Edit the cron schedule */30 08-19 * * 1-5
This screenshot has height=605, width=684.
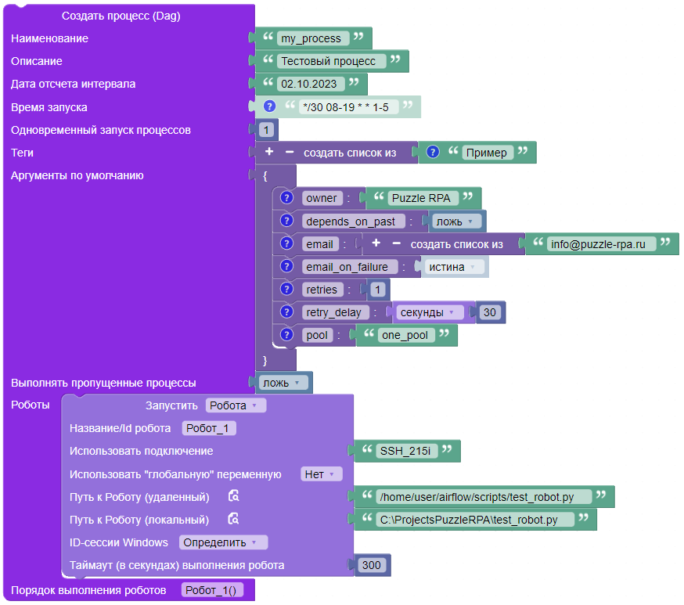(x=348, y=107)
